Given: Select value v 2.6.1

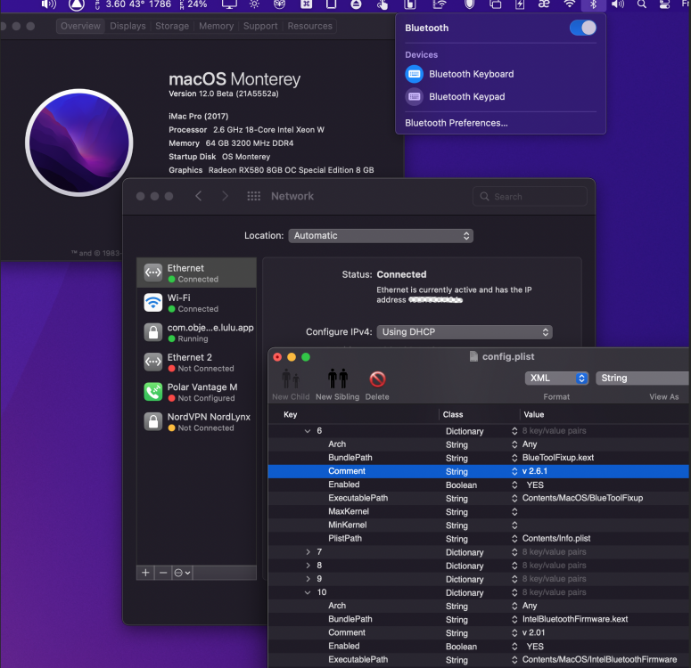Looking at the screenshot, I should 535,471.
